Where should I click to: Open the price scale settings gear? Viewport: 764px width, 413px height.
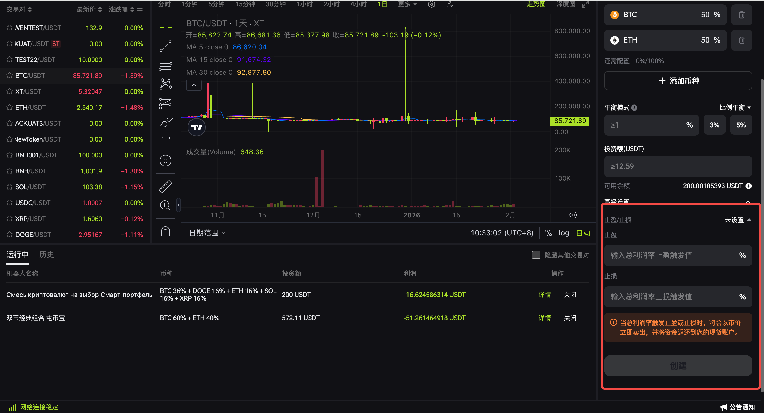[573, 215]
